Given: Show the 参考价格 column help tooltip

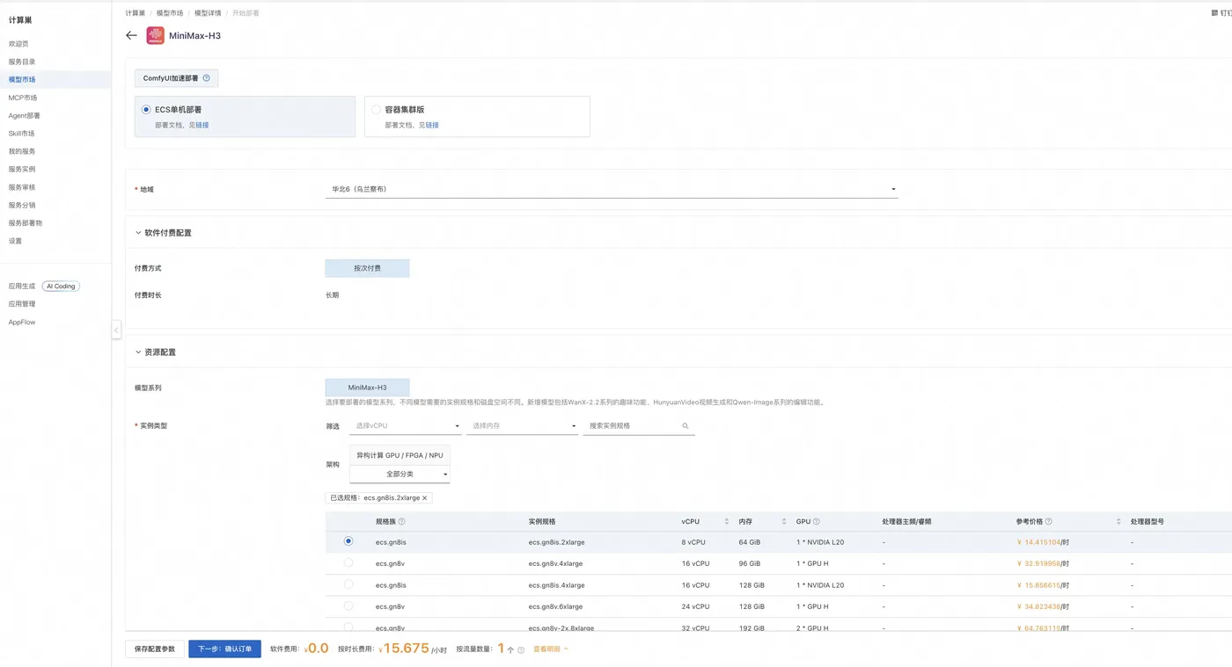Looking at the screenshot, I should (x=1048, y=522).
